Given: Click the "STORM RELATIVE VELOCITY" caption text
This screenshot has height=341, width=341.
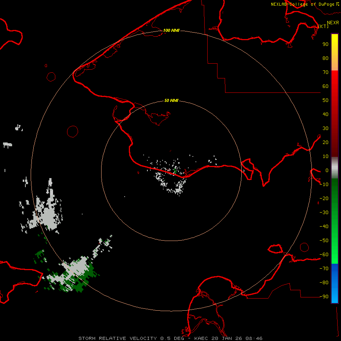Looking at the screenshot, I should point(118,338).
